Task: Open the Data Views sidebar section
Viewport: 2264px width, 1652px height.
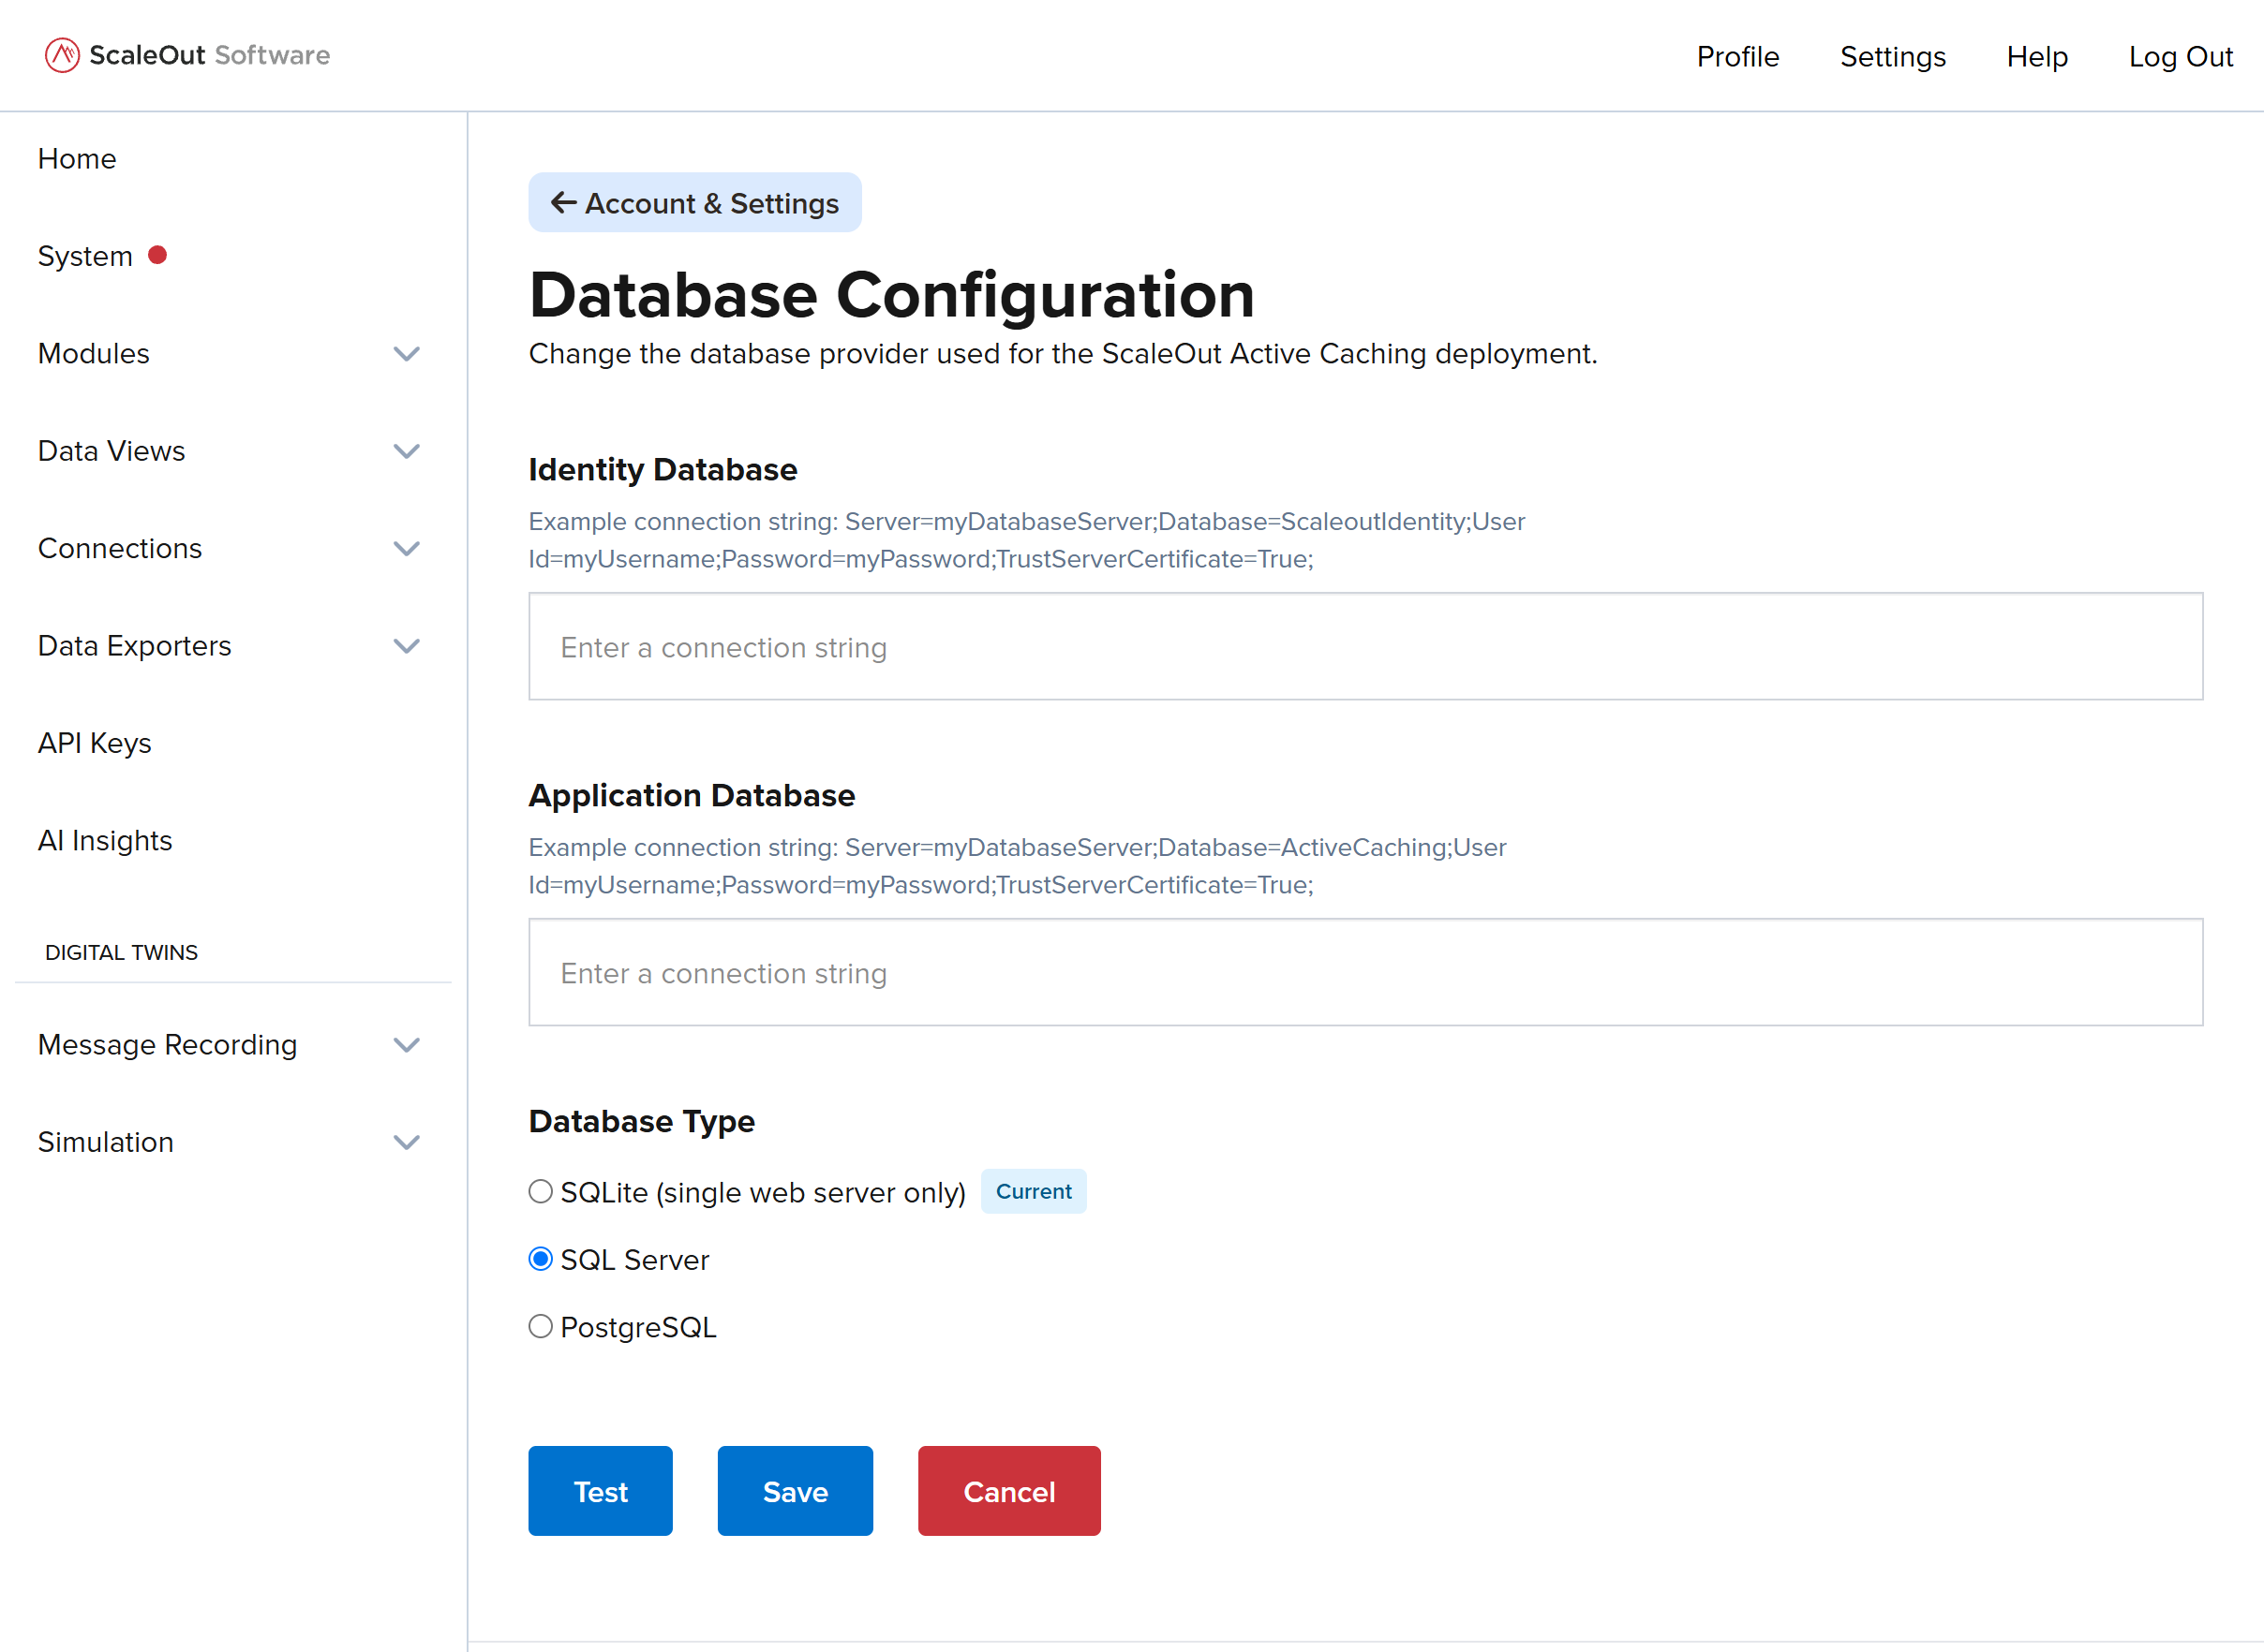Action: [x=112, y=451]
